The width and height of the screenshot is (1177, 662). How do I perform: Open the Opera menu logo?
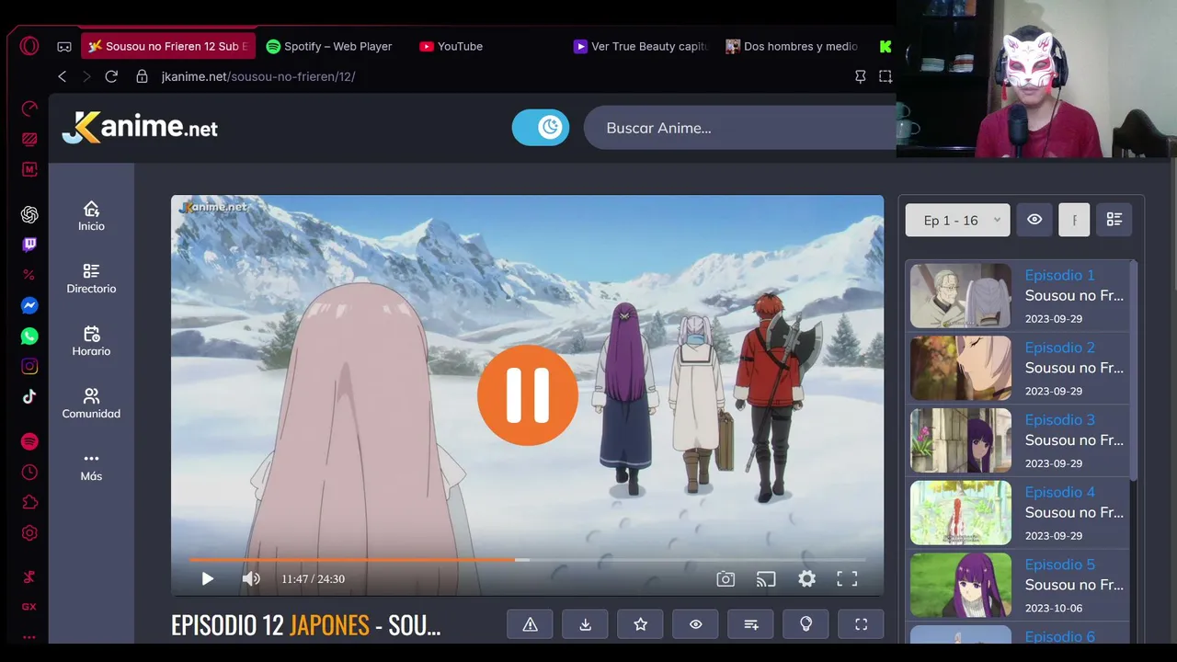[29, 46]
